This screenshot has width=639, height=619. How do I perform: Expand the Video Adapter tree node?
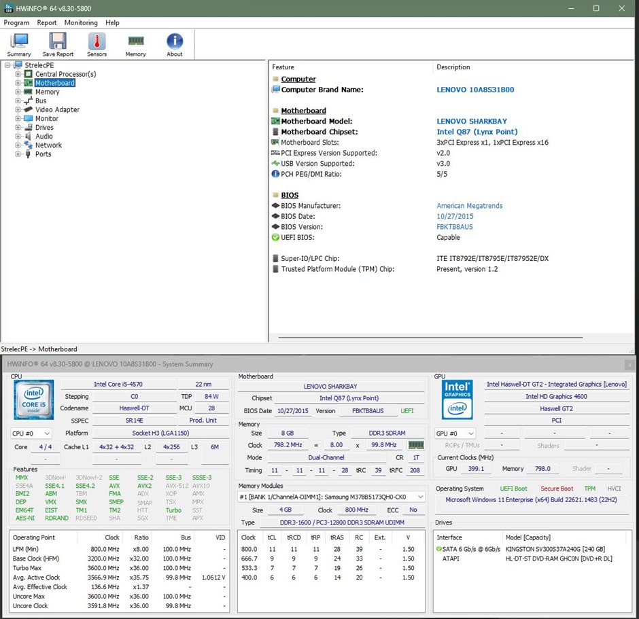tap(18, 109)
